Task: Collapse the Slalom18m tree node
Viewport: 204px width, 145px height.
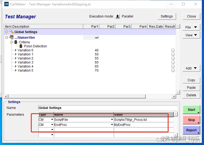Action: [x=6, y=38]
